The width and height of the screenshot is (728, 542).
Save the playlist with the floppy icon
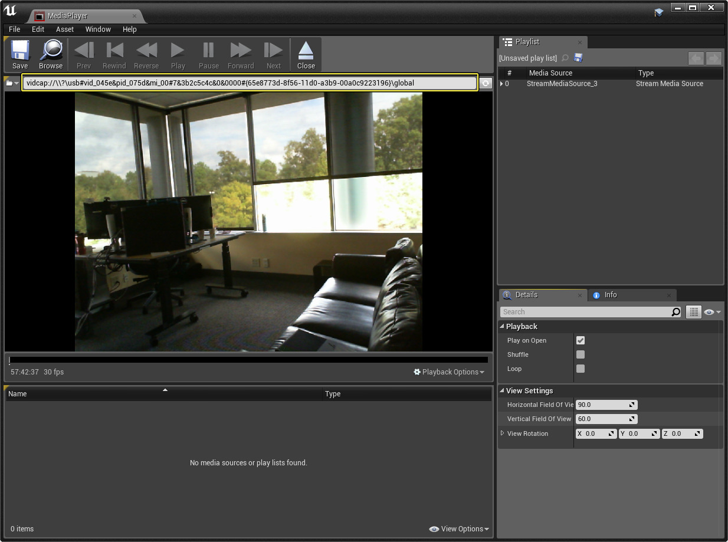[x=578, y=58]
